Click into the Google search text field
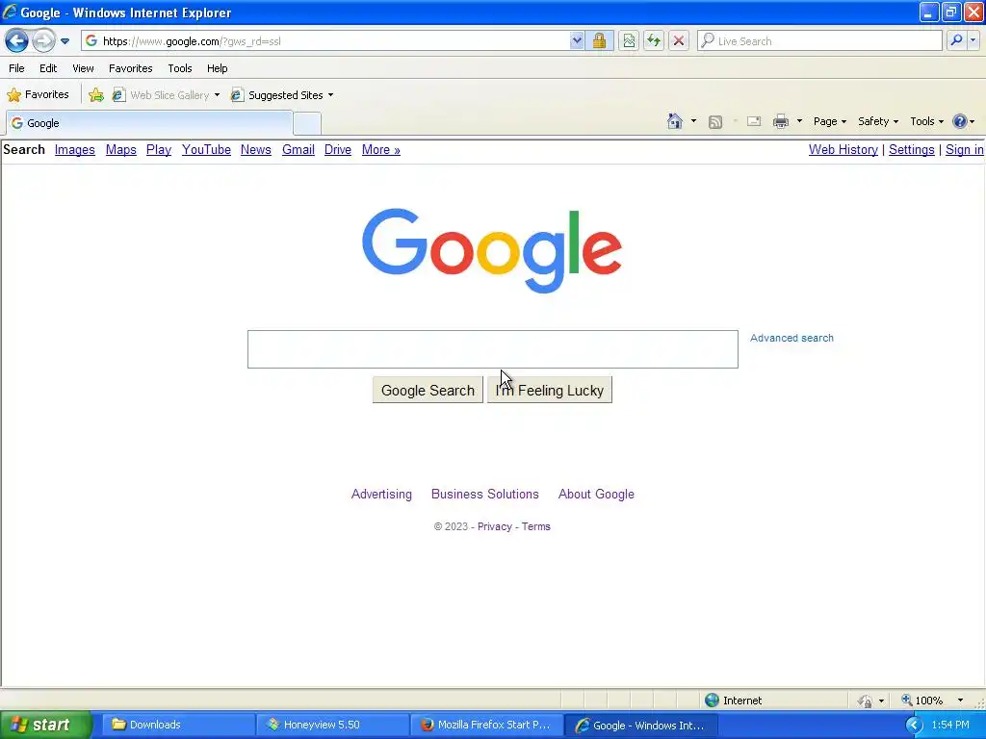Viewport: 986px width, 739px height. pos(492,349)
